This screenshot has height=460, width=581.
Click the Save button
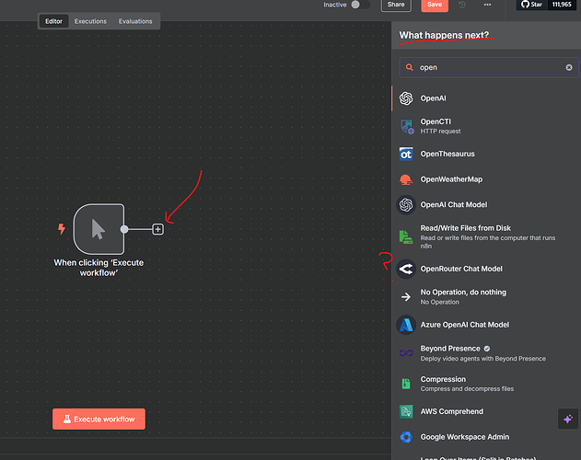pyautogui.click(x=435, y=5)
